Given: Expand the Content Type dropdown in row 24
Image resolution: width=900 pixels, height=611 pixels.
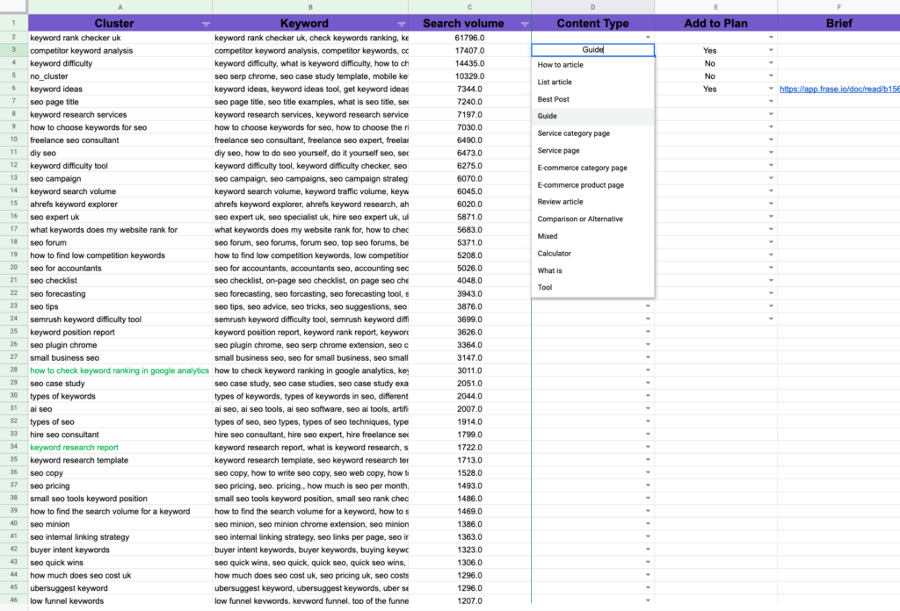Looking at the screenshot, I should (648, 320).
